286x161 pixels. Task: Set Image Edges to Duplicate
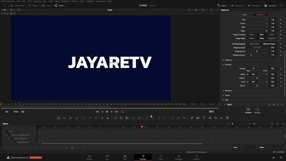(272, 38)
